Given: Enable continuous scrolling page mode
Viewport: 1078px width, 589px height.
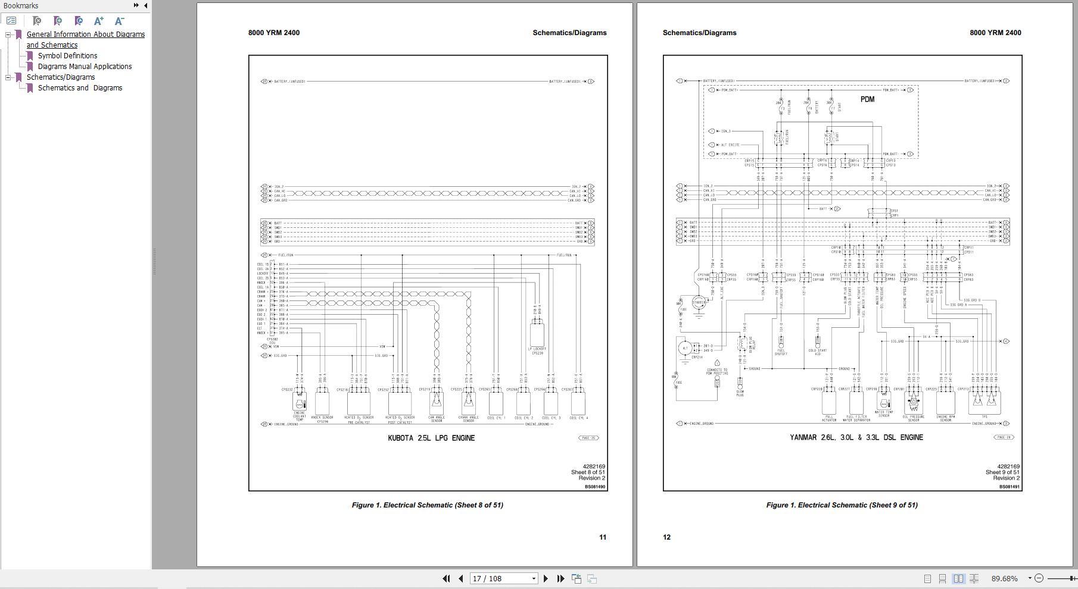Looking at the screenshot, I should pyautogui.click(x=942, y=578).
